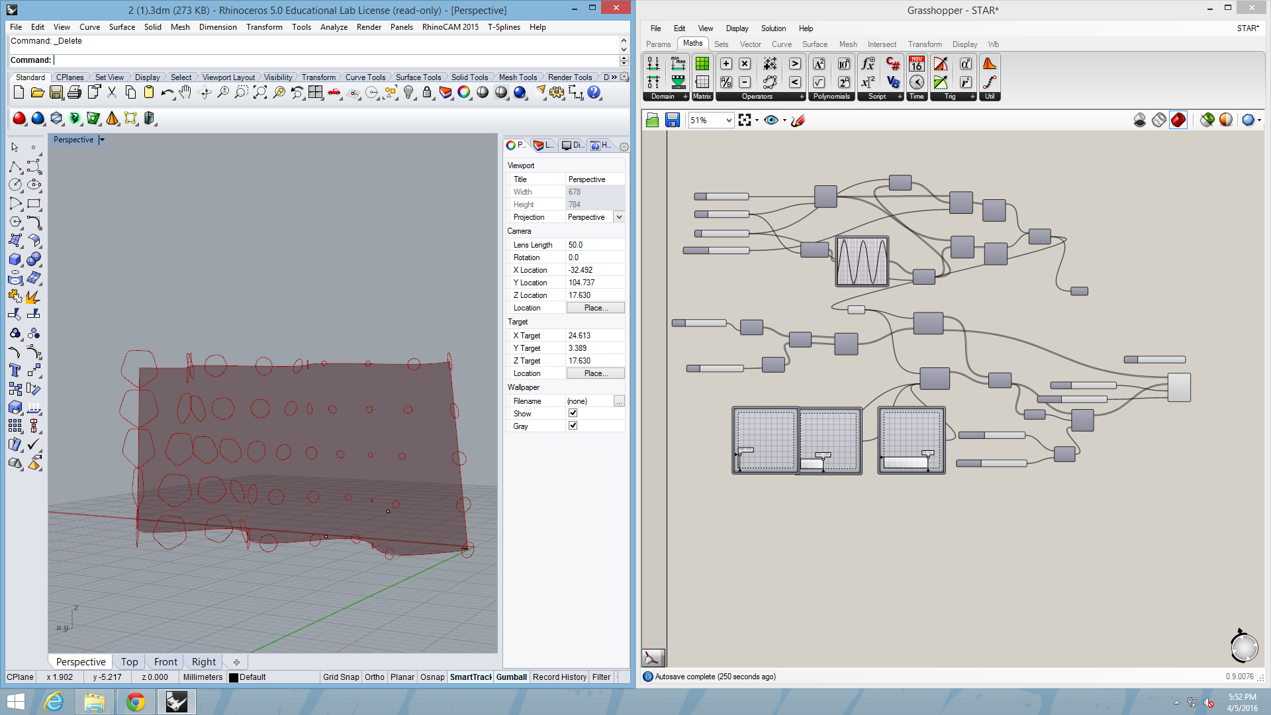Open the Projection dropdown in Viewport properties
Viewport: 1271px width, 715px height.
[x=619, y=217]
